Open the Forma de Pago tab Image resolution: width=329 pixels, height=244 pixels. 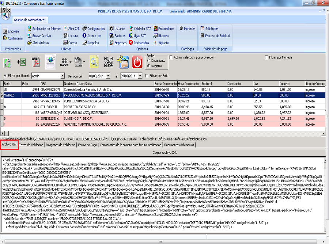[x=87, y=145]
